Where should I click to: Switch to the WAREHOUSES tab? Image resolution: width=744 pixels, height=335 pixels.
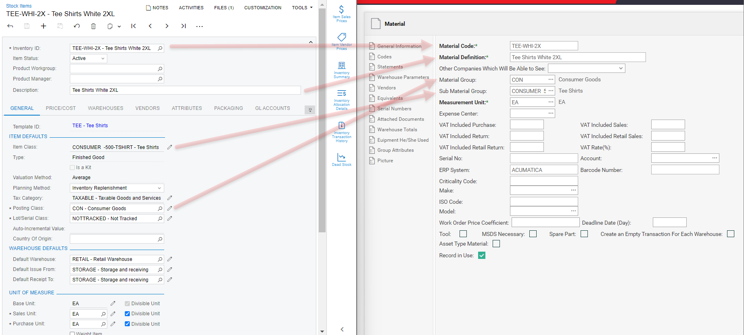point(106,108)
